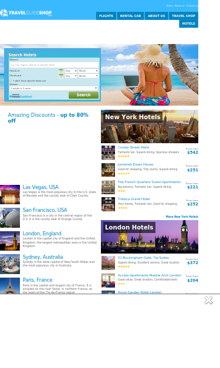Focus the 'Where?' destination input field

click(54, 65)
